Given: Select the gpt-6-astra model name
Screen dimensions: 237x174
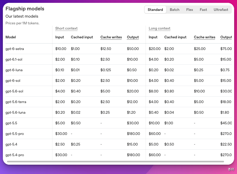Looking at the screenshot, I should tap(15, 49).
